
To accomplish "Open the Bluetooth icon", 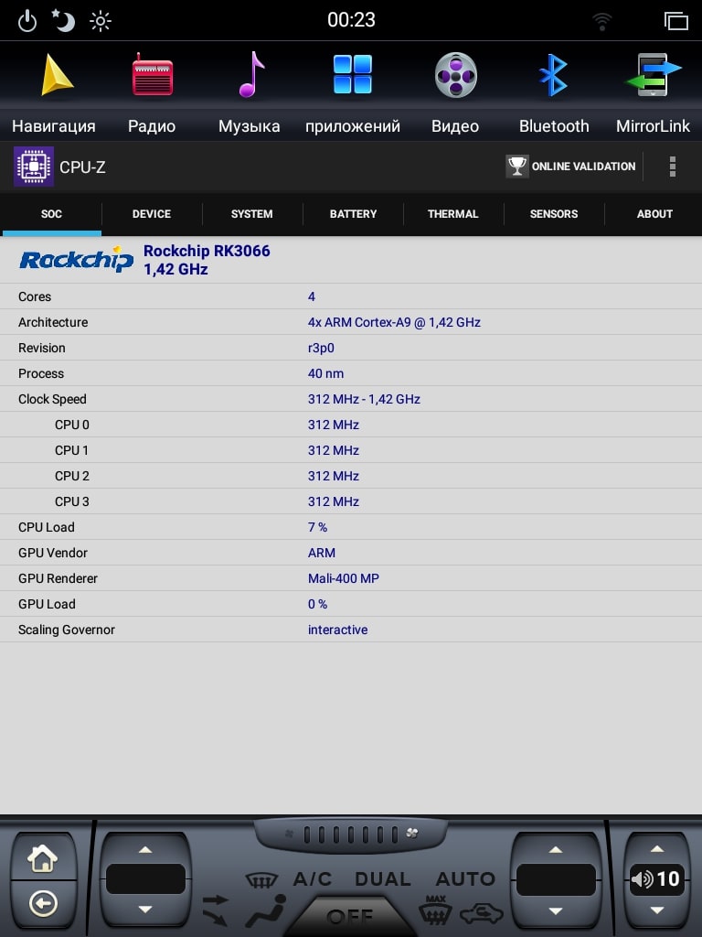I will click(553, 75).
